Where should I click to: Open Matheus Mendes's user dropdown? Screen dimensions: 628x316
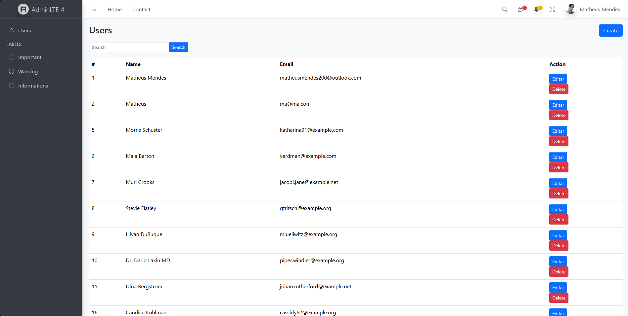tap(600, 9)
